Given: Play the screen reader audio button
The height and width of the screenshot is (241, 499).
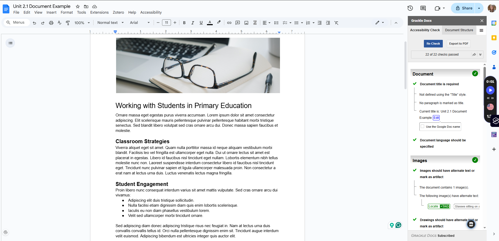Looking at the screenshot, I should 490,90.
